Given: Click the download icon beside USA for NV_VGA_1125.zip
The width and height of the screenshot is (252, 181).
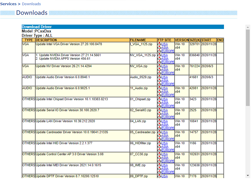Looking at the screenshot, I should pos(159,55).
